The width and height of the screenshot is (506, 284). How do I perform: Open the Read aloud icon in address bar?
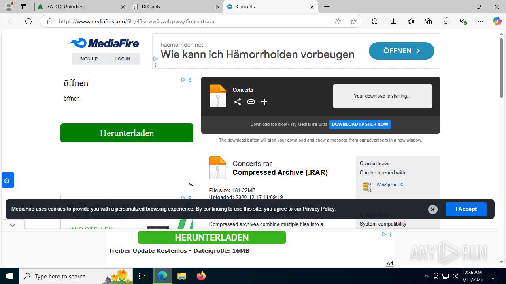(x=338, y=21)
